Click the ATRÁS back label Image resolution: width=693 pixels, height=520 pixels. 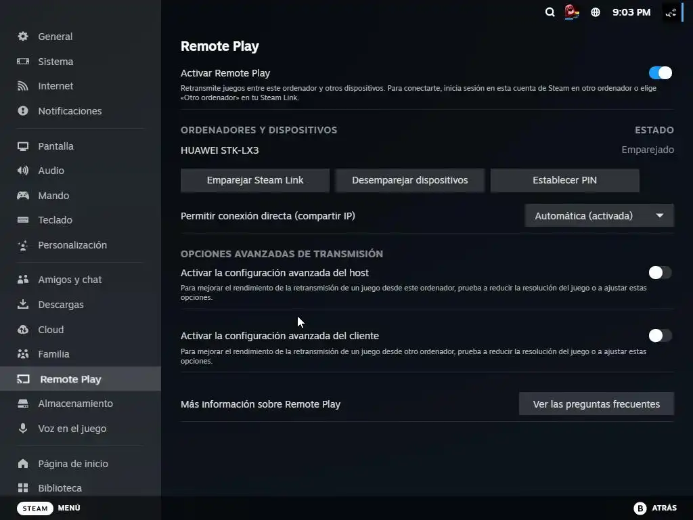[x=665, y=508]
